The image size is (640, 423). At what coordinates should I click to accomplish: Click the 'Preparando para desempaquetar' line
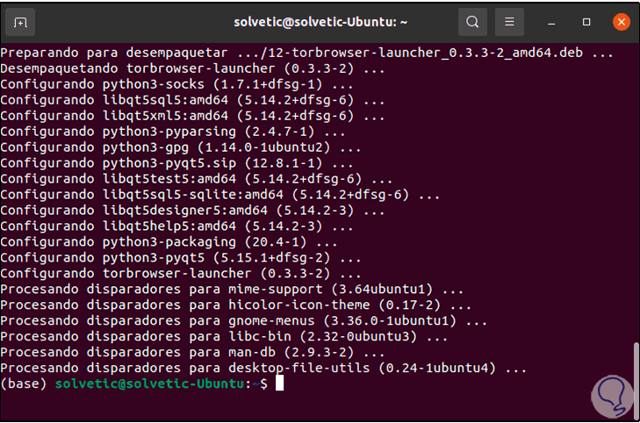306,53
